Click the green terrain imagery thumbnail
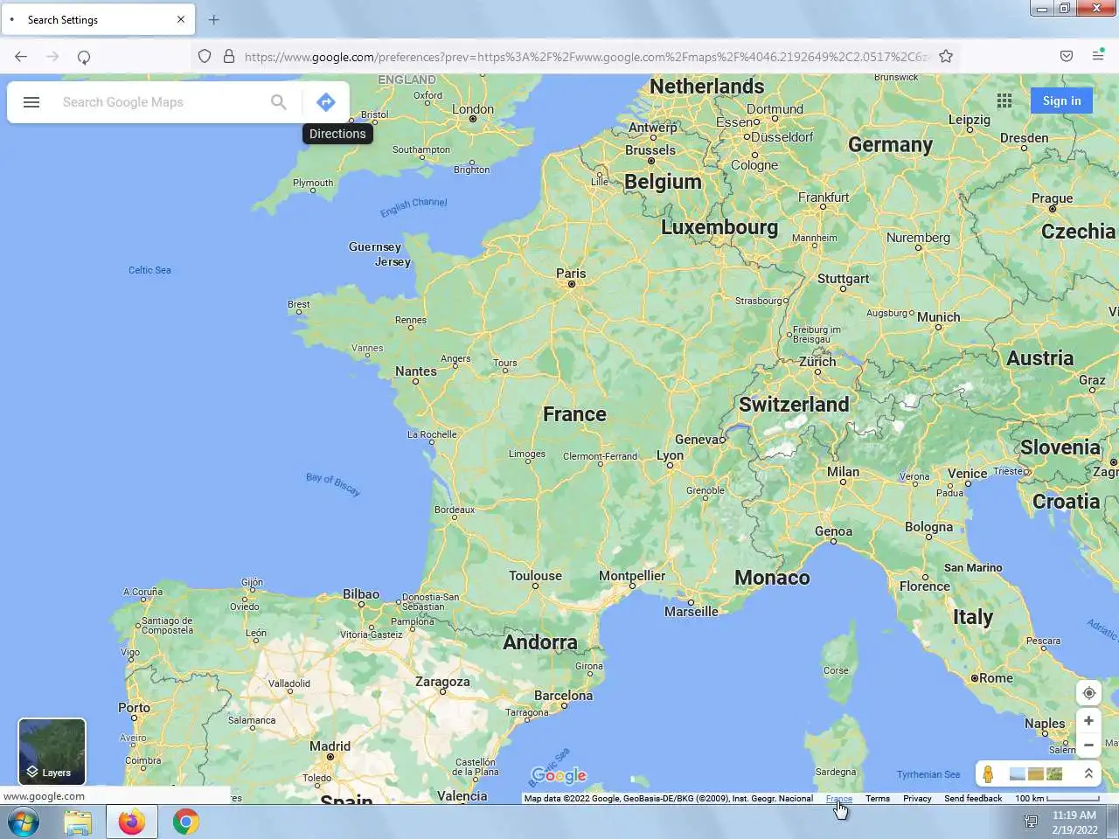 pos(1054,773)
